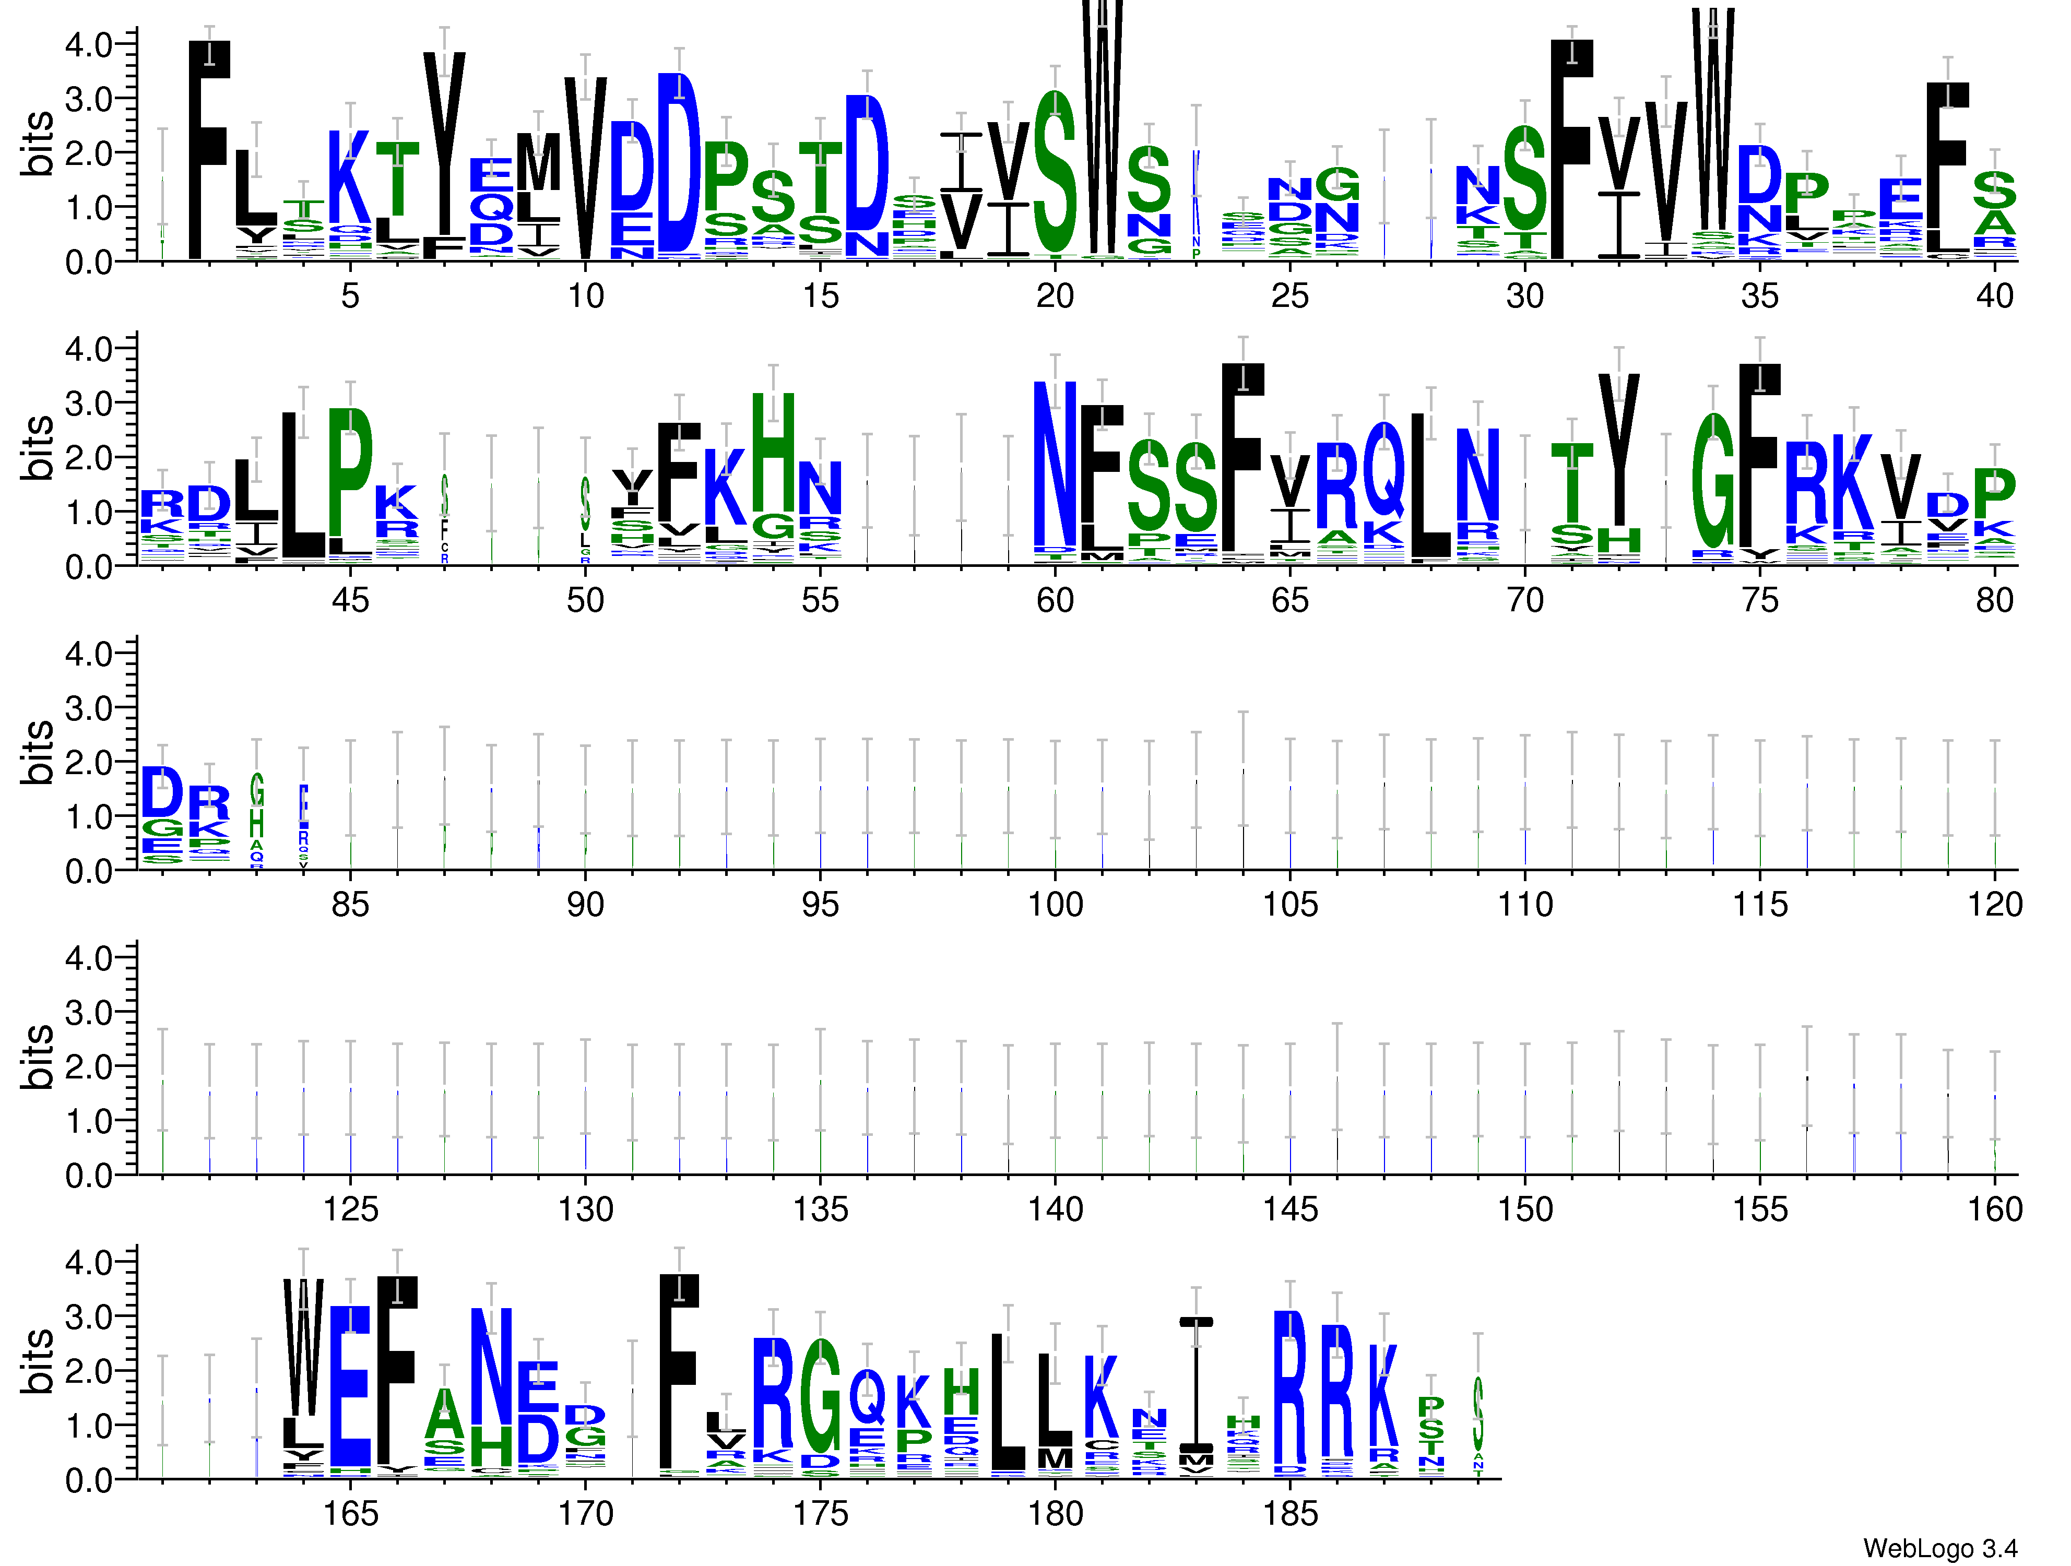This screenshot has width=2071, height=1566.
Task: Click the large blue N at position 60
Action: click(1055, 464)
